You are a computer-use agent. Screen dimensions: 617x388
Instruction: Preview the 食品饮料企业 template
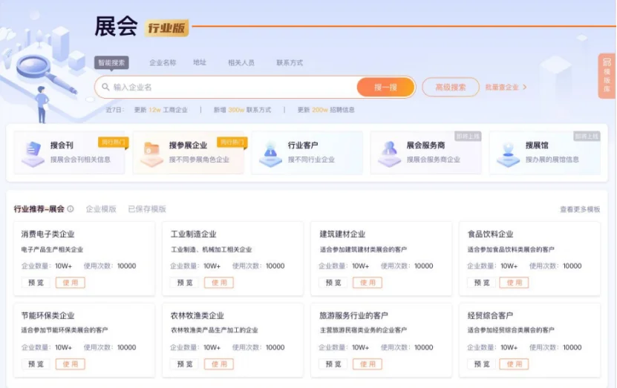[482, 282]
